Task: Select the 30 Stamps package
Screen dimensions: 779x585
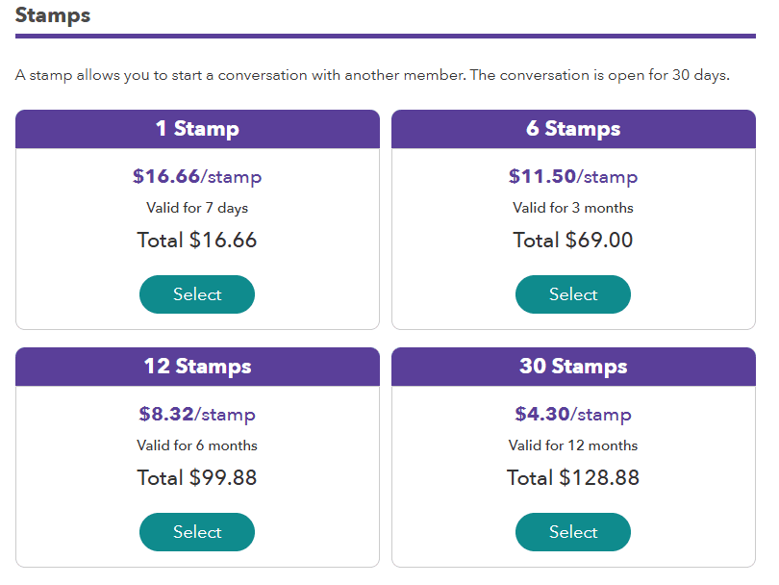Action: pyautogui.click(x=573, y=532)
